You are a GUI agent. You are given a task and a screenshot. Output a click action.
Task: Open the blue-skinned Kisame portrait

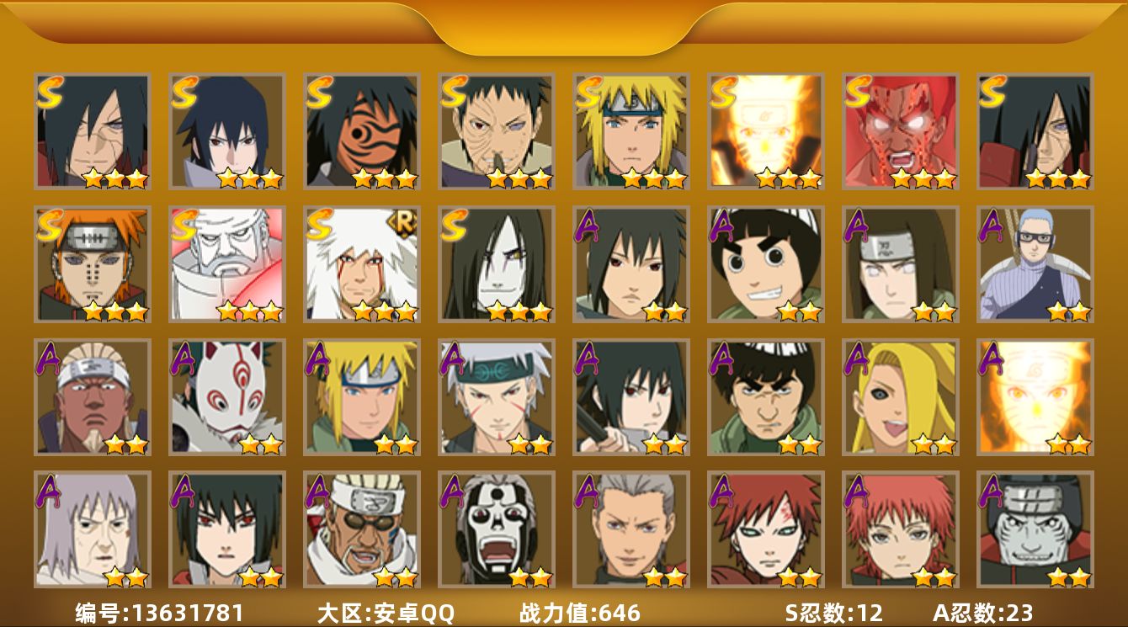coord(1035,529)
